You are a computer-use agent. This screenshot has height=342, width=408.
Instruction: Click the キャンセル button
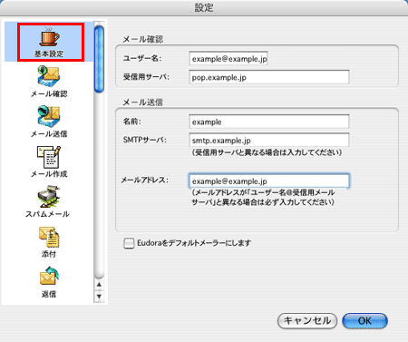click(307, 320)
